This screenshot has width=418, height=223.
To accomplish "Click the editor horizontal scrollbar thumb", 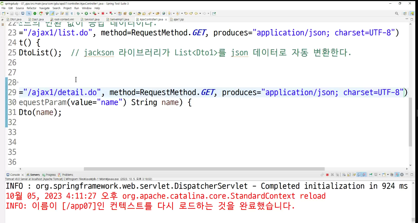I will coord(204,169).
